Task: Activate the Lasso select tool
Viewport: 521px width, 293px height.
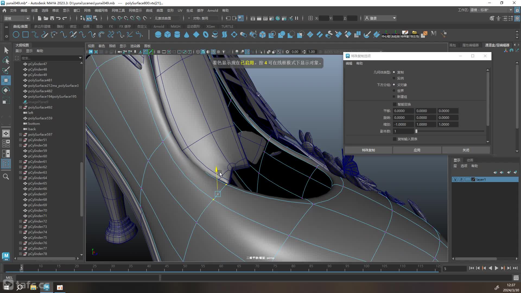Action: pos(6,60)
